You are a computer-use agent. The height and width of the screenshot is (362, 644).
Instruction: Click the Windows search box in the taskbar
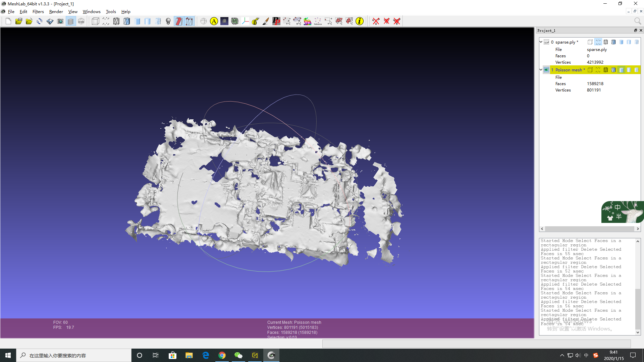click(74, 355)
